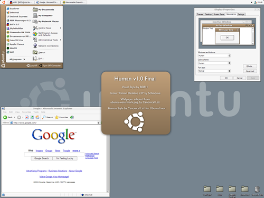
Task: Click the Google search input field
Action: coord(54,155)
